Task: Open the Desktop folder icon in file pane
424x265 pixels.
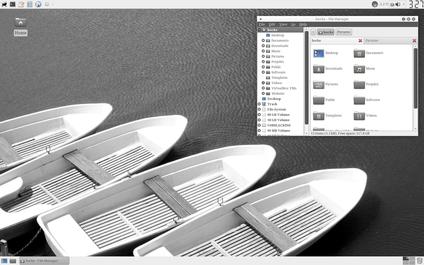Action: [319, 53]
